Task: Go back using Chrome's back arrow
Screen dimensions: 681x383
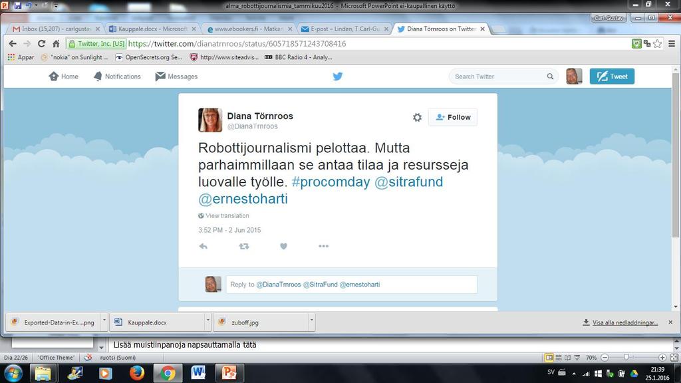Action: 13,43
